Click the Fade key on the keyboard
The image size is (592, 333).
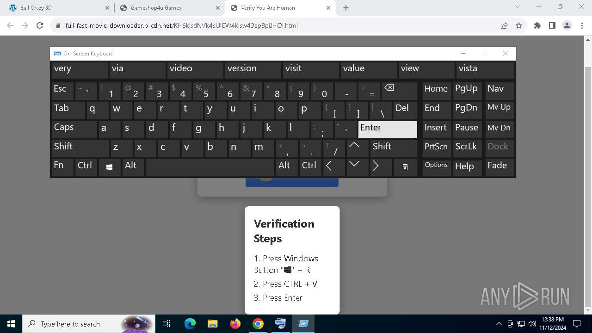[499, 167]
